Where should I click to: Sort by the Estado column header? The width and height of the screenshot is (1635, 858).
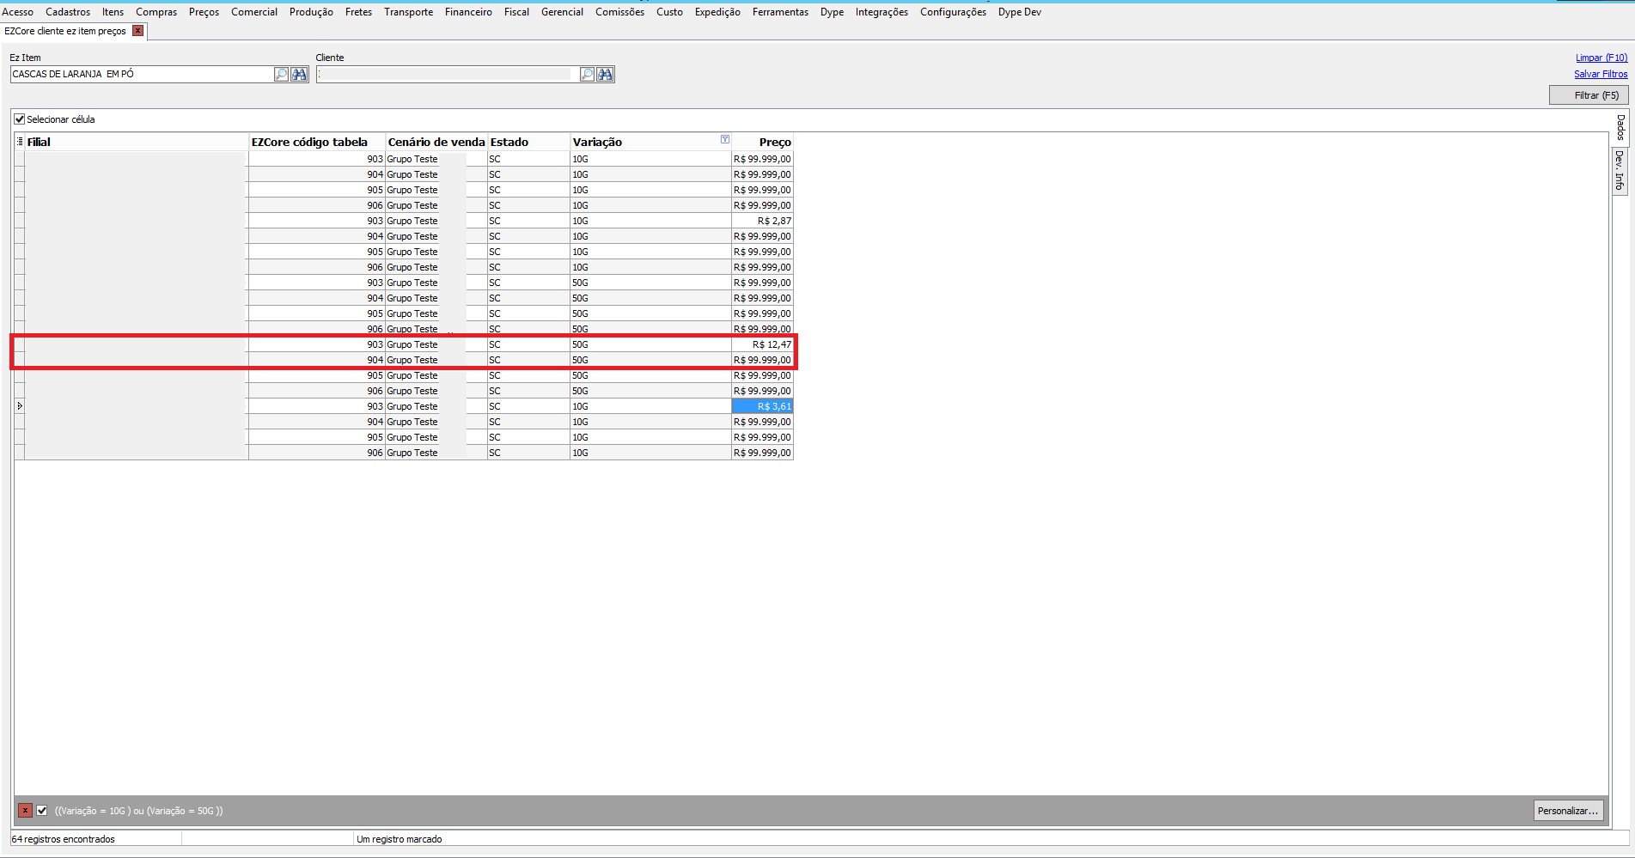pyautogui.click(x=528, y=142)
